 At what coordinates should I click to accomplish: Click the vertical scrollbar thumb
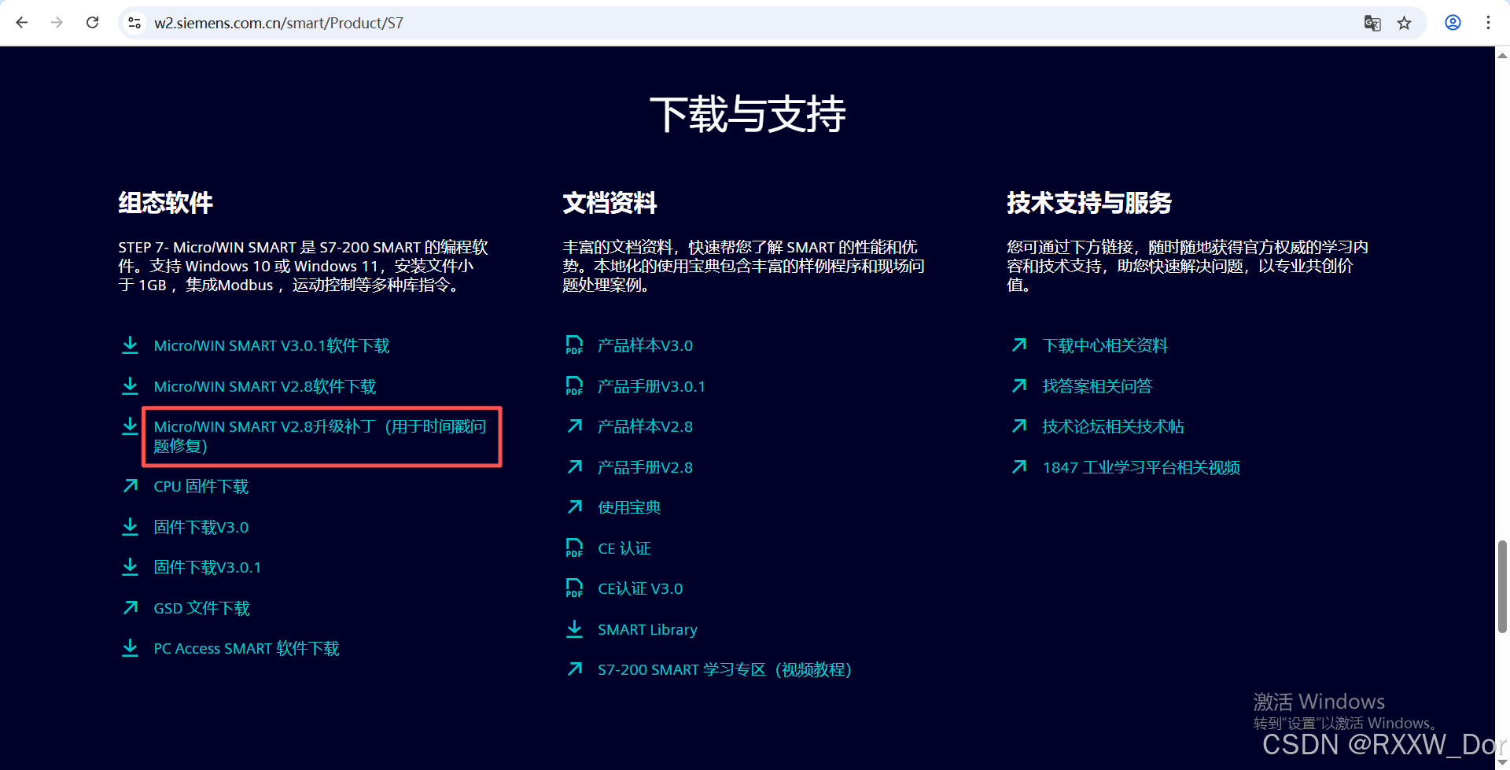pyautogui.click(x=1502, y=586)
